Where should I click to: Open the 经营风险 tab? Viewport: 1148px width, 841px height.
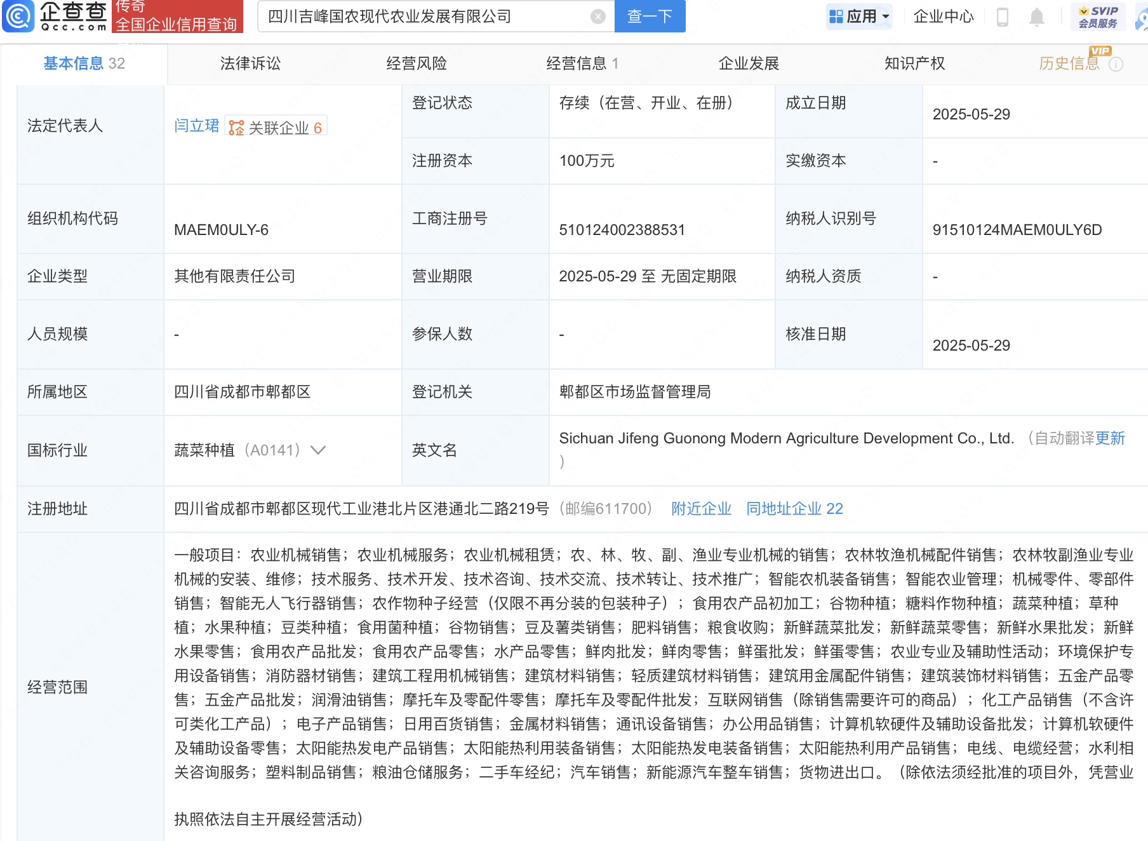[x=417, y=64]
